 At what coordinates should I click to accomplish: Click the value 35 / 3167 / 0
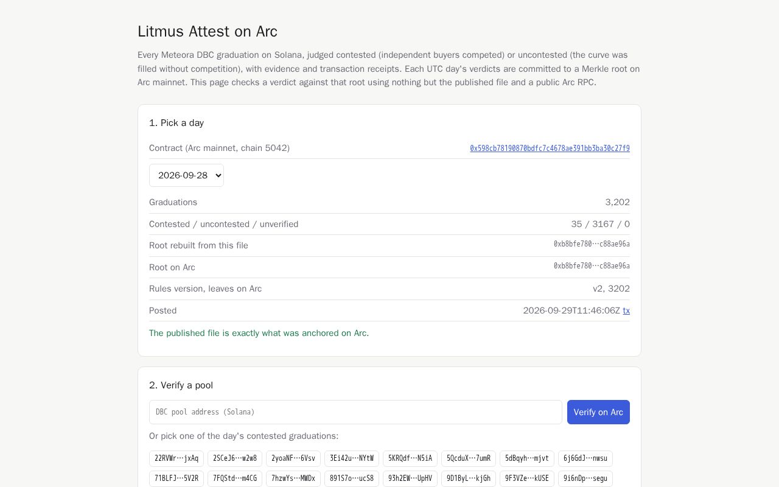[600, 224]
